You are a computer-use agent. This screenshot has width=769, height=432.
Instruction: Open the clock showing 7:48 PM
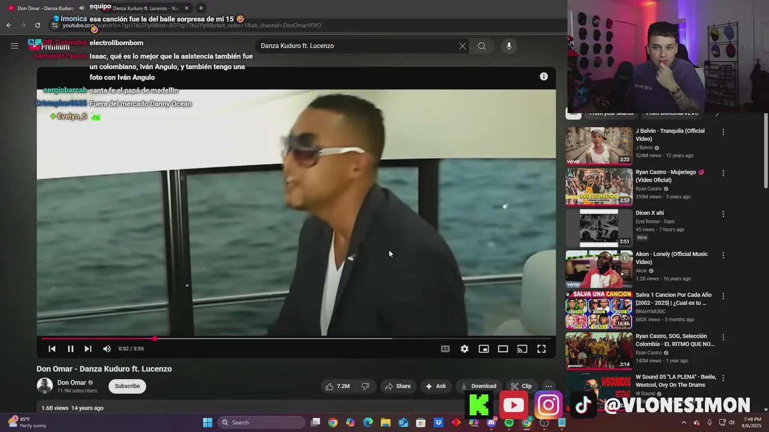(752, 422)
